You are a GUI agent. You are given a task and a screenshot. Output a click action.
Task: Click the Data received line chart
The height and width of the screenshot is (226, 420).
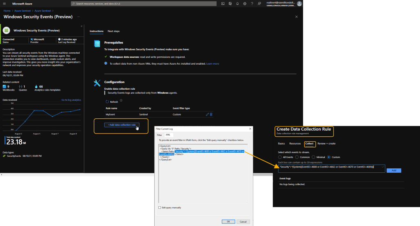click(x=42, y=118)
